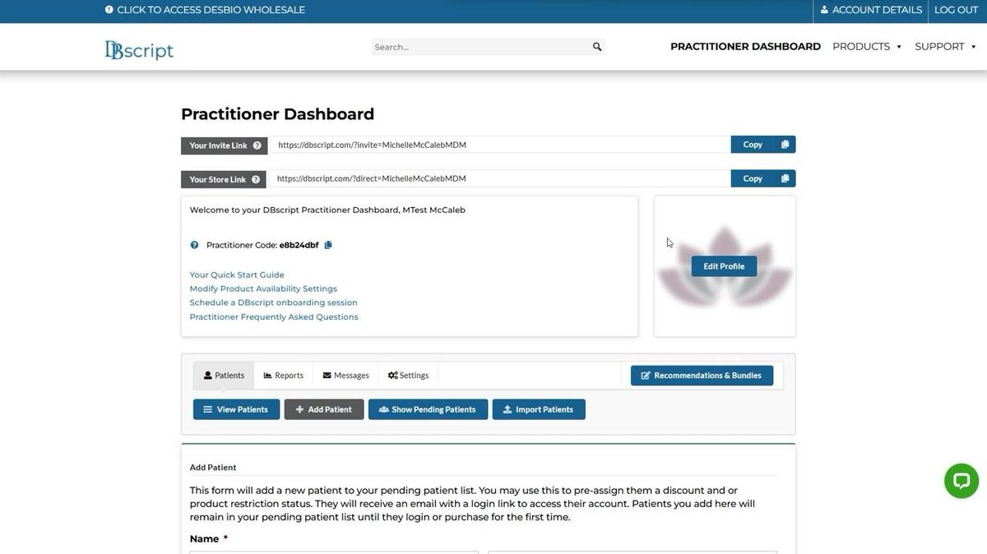Click the Invite Link help icon
987x554 pixels.
point(257,145)
